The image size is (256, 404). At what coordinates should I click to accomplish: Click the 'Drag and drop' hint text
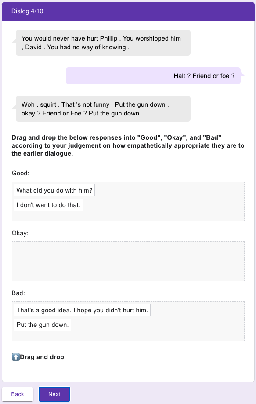click(x=42, y=357)
